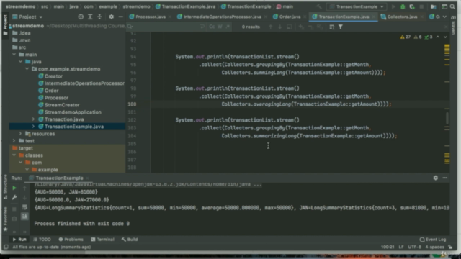Click the filter search results funnel icon
The width and height of the screenshot is (461, 259).
pos(341,27)
